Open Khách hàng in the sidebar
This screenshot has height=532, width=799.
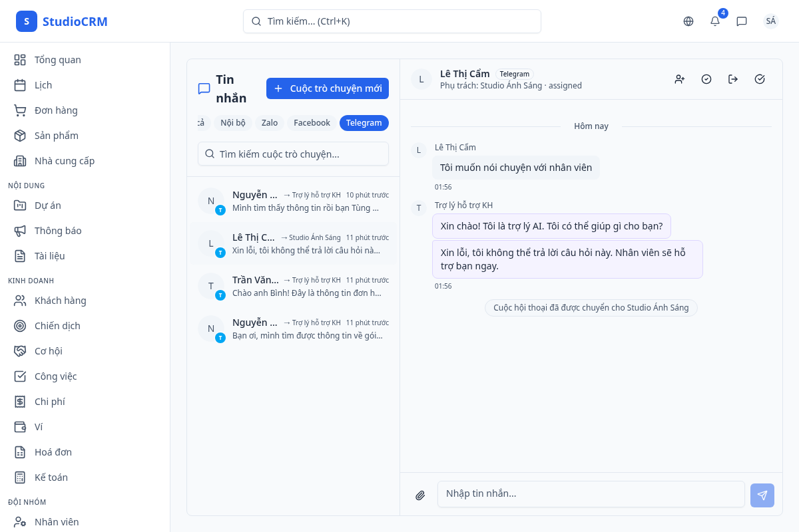(60, 301)
